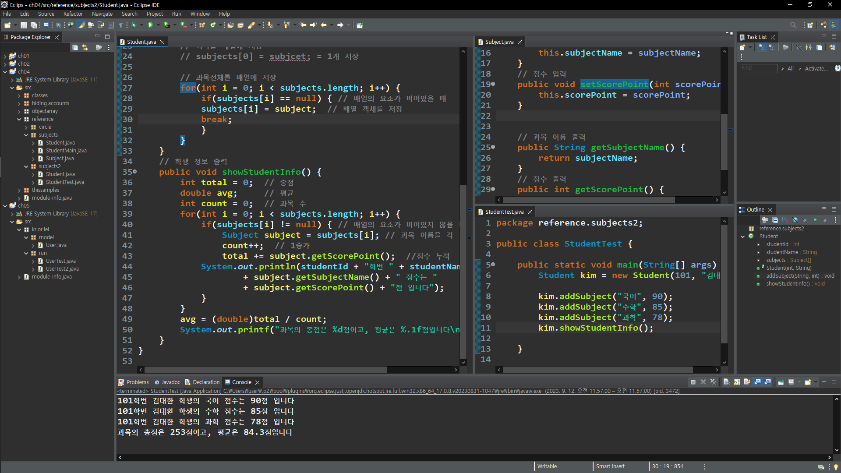The height and width of the screenshot is (473, 841).
Task: Click the Pin Console icon
Action: pos(781,382)
